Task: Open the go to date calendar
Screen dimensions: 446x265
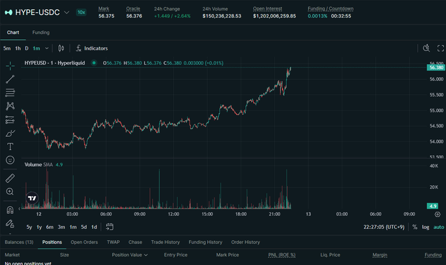Action: 110,226
